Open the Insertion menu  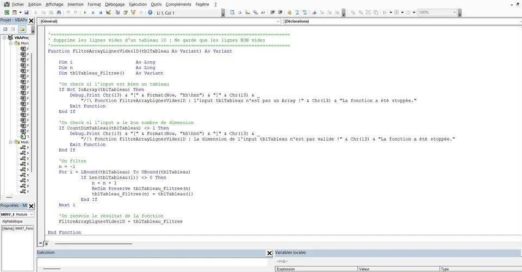tap(76, 4)
